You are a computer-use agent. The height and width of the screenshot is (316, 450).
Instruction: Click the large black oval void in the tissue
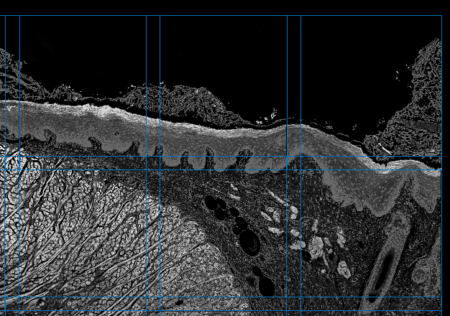[249, 242]
